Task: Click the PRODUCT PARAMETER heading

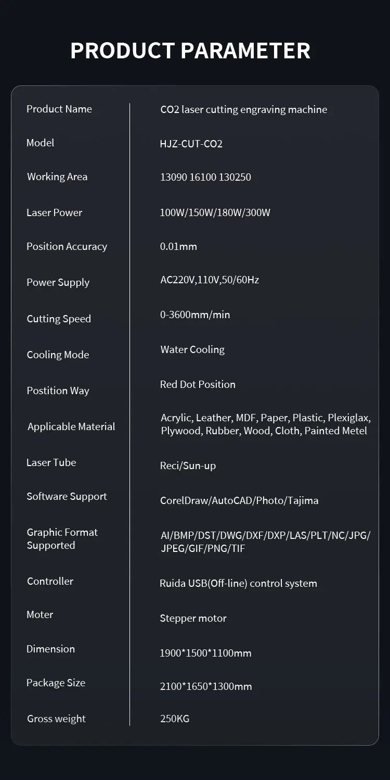Action: coord(190,51)
